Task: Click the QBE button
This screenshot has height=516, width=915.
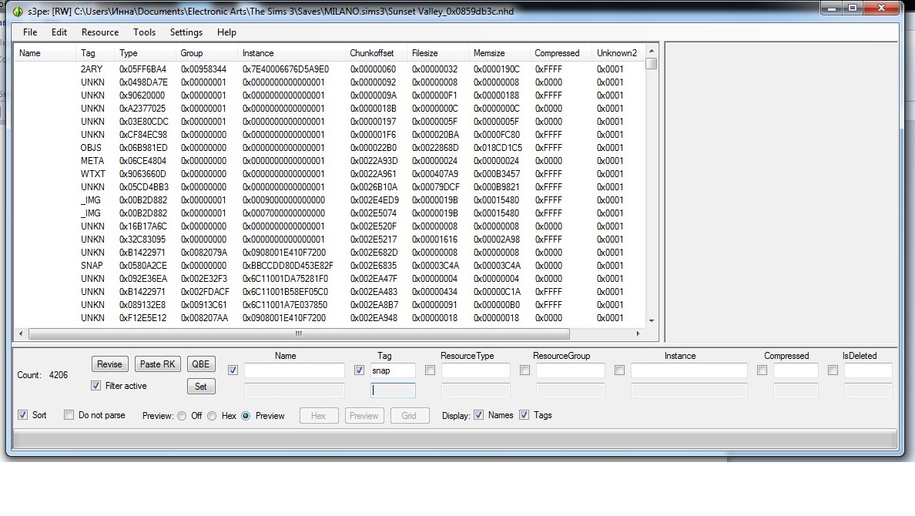Action: click(x=201, y=364)
